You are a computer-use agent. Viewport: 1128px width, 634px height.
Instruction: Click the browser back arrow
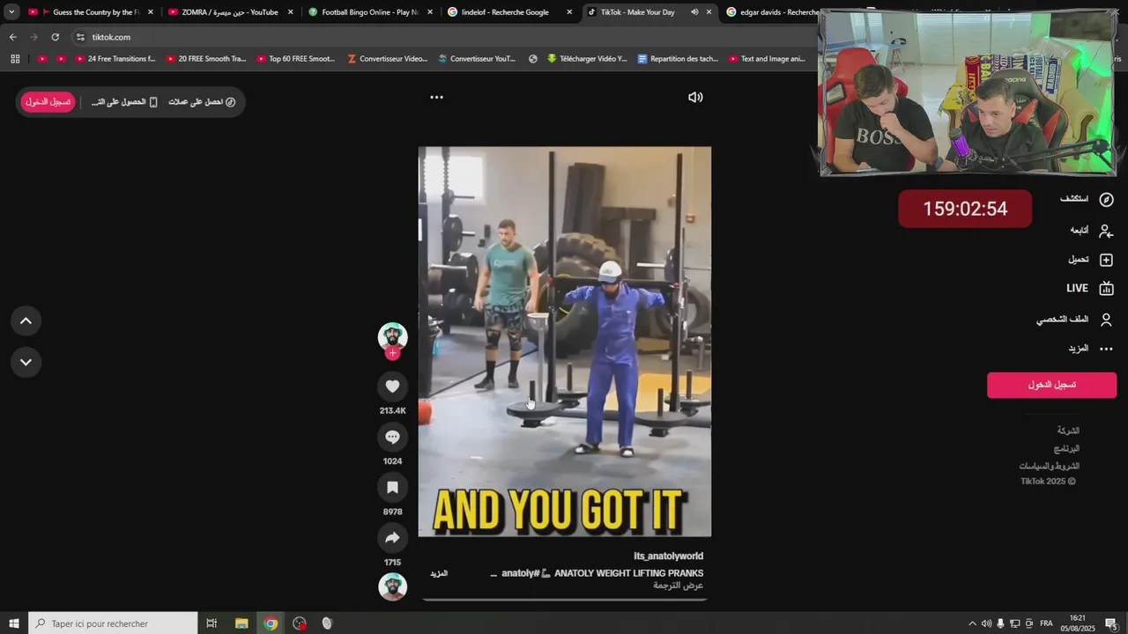coord(12,37)
